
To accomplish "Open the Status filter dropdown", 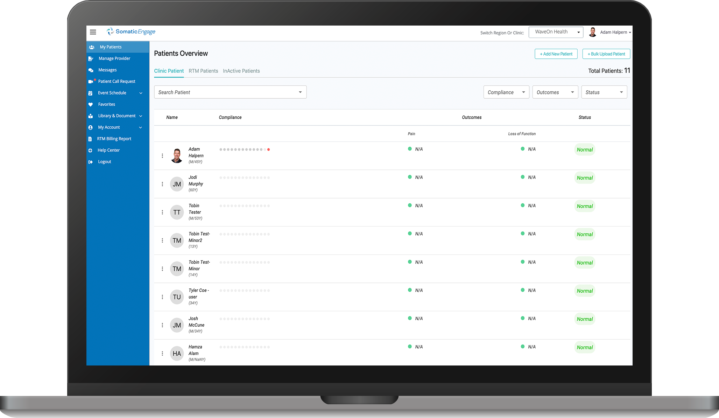I will [x=604, y=92].
